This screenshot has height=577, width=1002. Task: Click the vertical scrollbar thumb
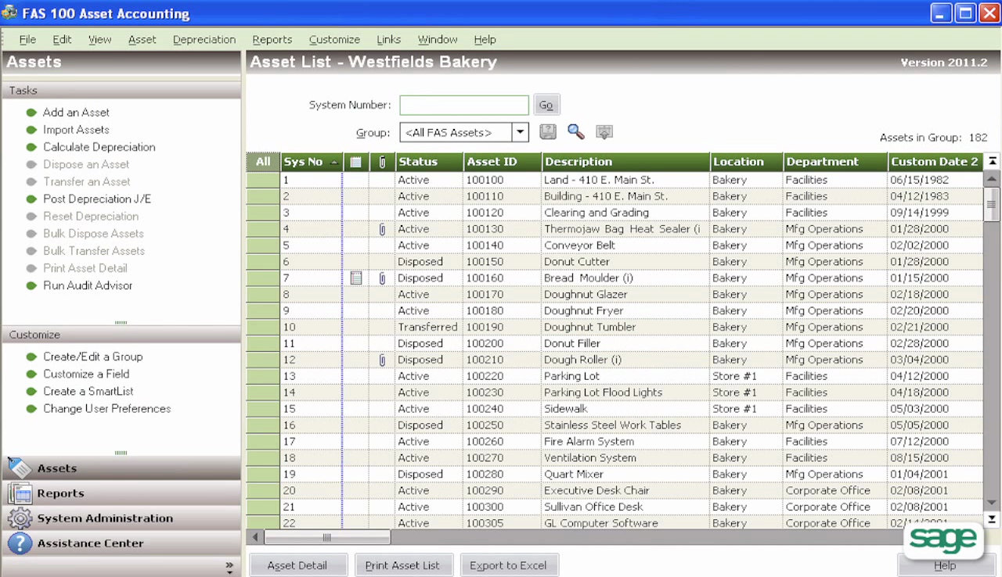[992, 204]
